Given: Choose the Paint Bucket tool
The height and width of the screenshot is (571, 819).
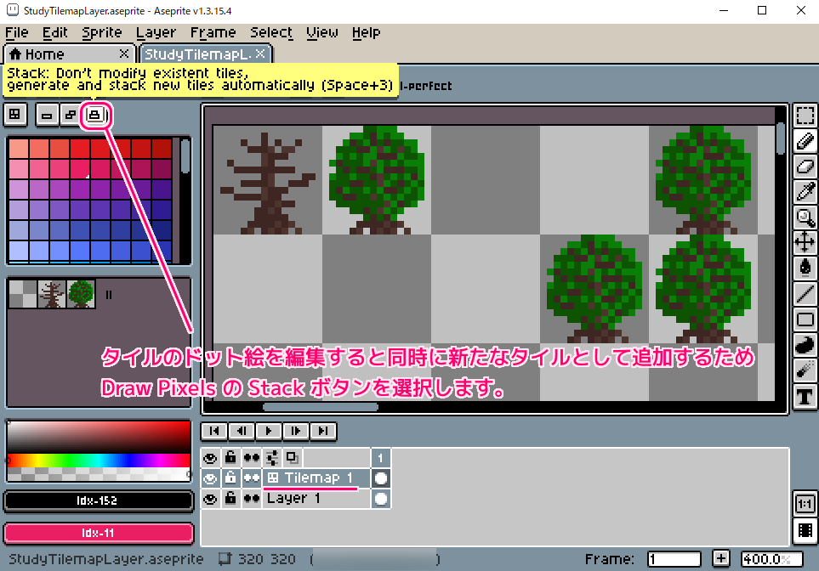Looking at the screenshot, I should [x=805, y=269].
